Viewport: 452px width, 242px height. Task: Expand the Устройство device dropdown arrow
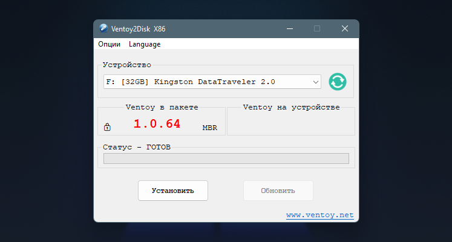(x=316, y=82)
